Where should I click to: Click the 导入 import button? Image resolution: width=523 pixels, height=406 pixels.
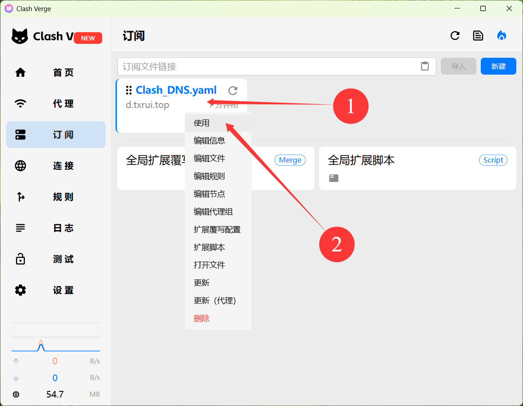click(458, 66)
